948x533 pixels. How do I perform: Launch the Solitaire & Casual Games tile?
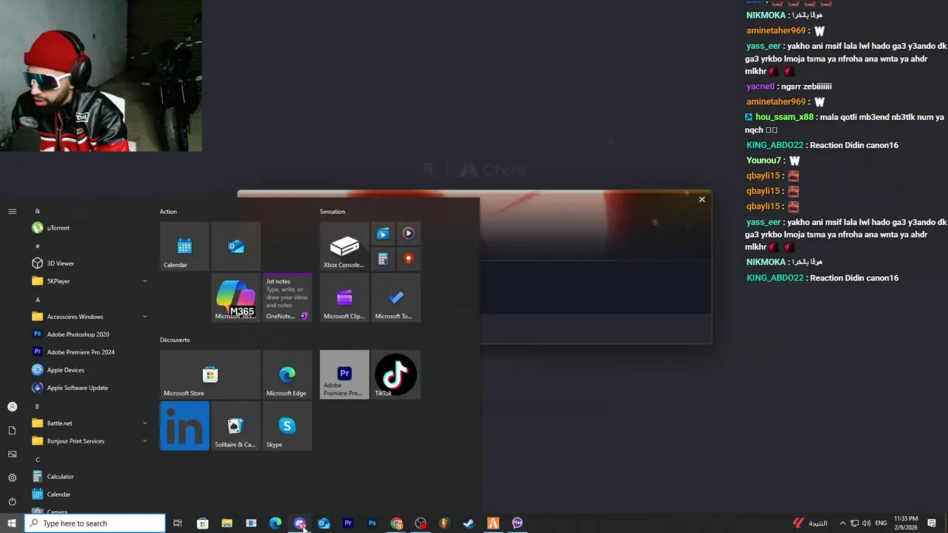(236, 426)
